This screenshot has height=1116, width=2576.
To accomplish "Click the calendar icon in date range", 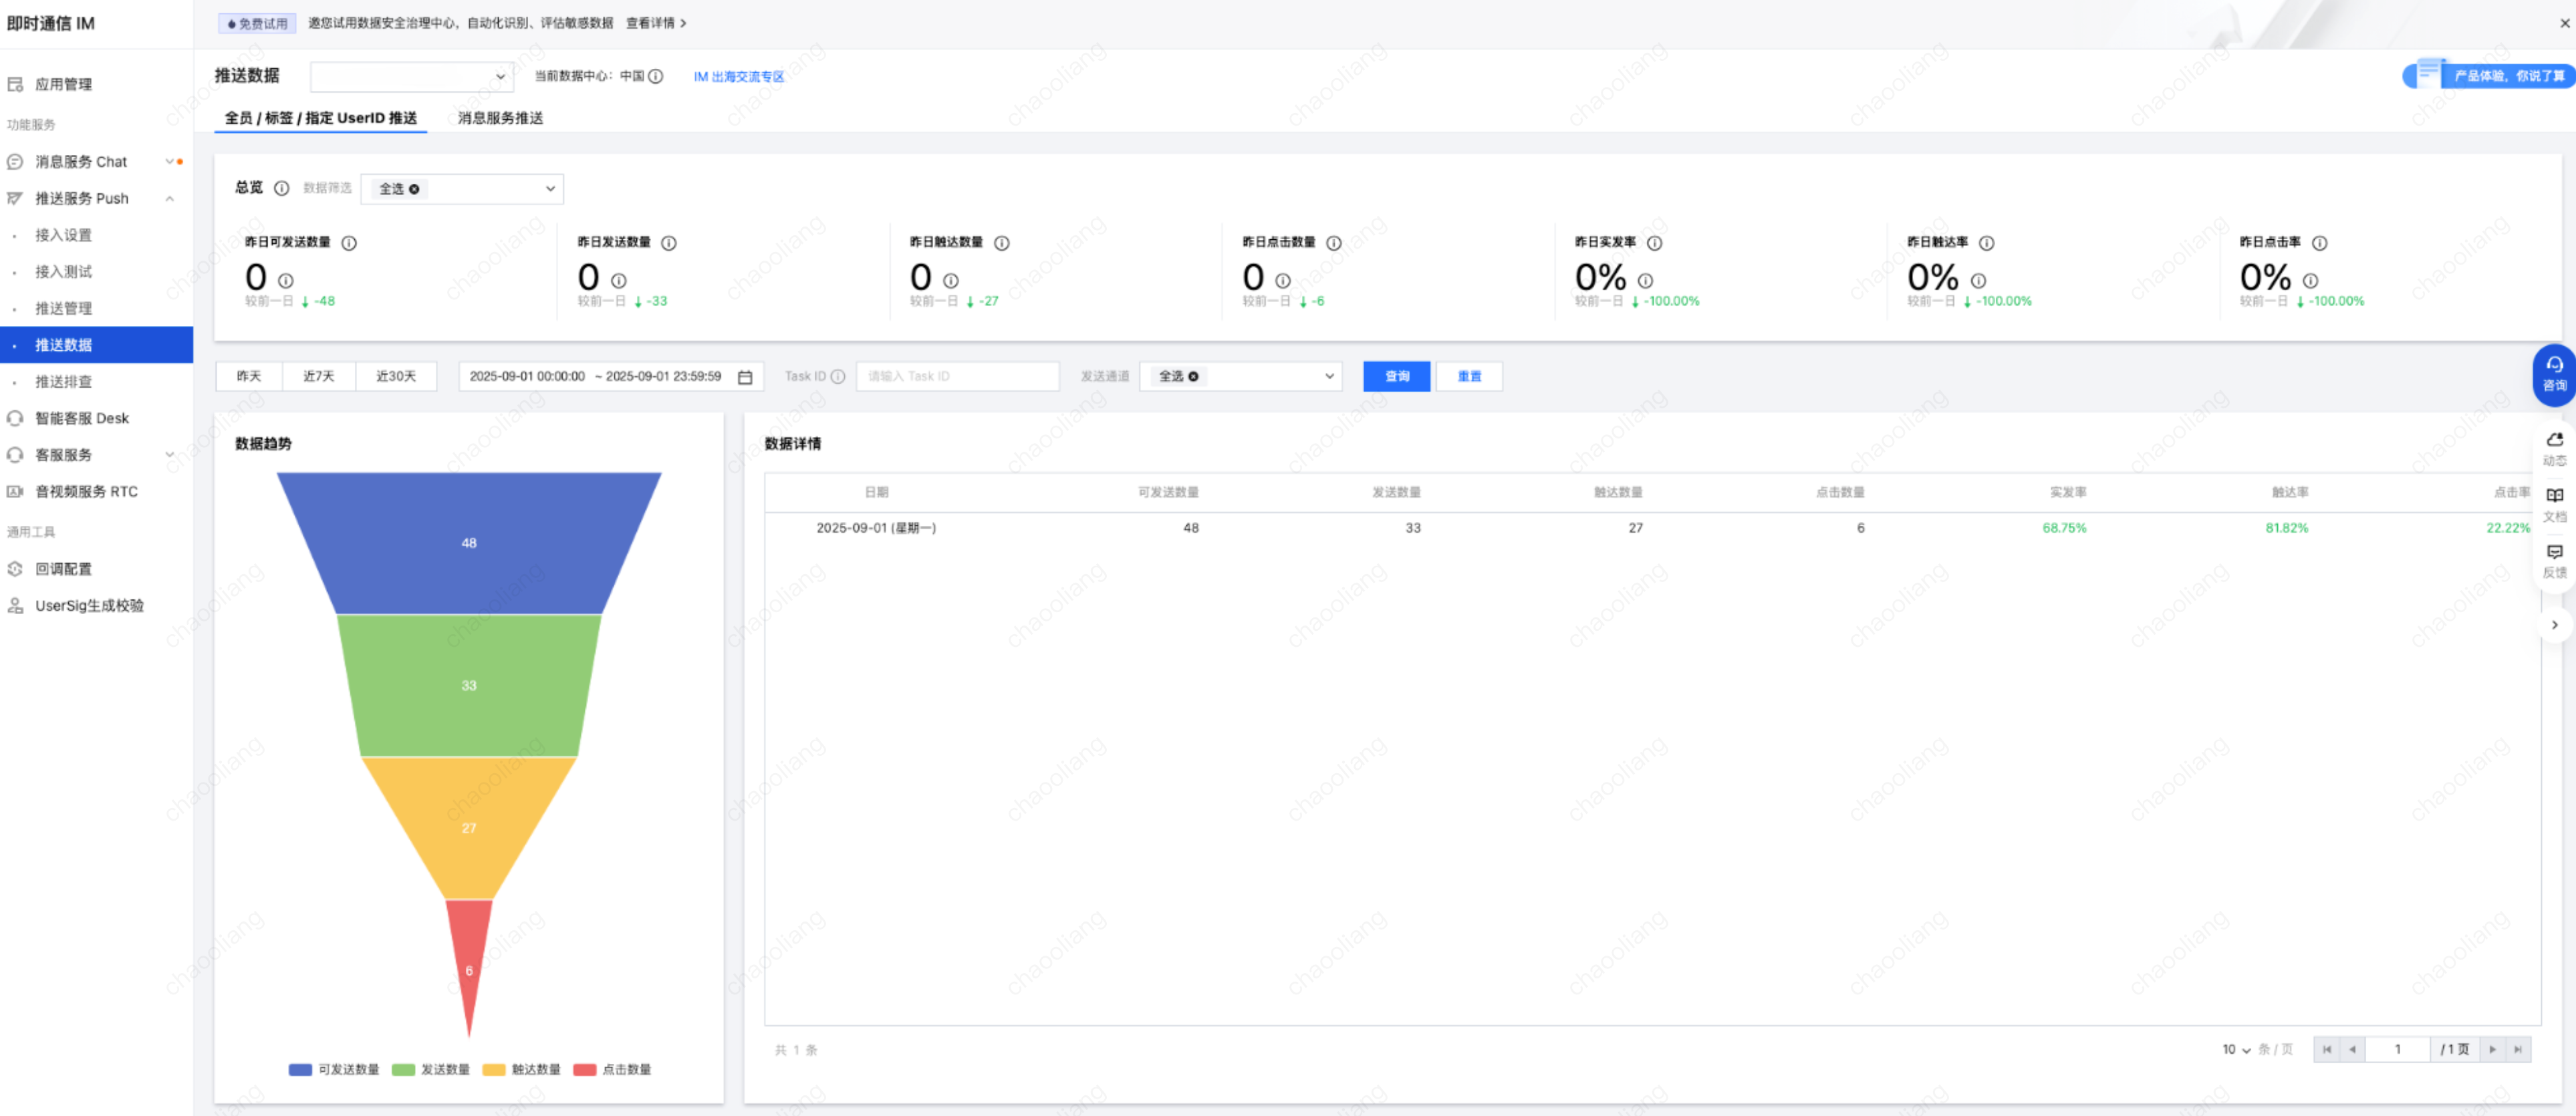I will point(745,377).
